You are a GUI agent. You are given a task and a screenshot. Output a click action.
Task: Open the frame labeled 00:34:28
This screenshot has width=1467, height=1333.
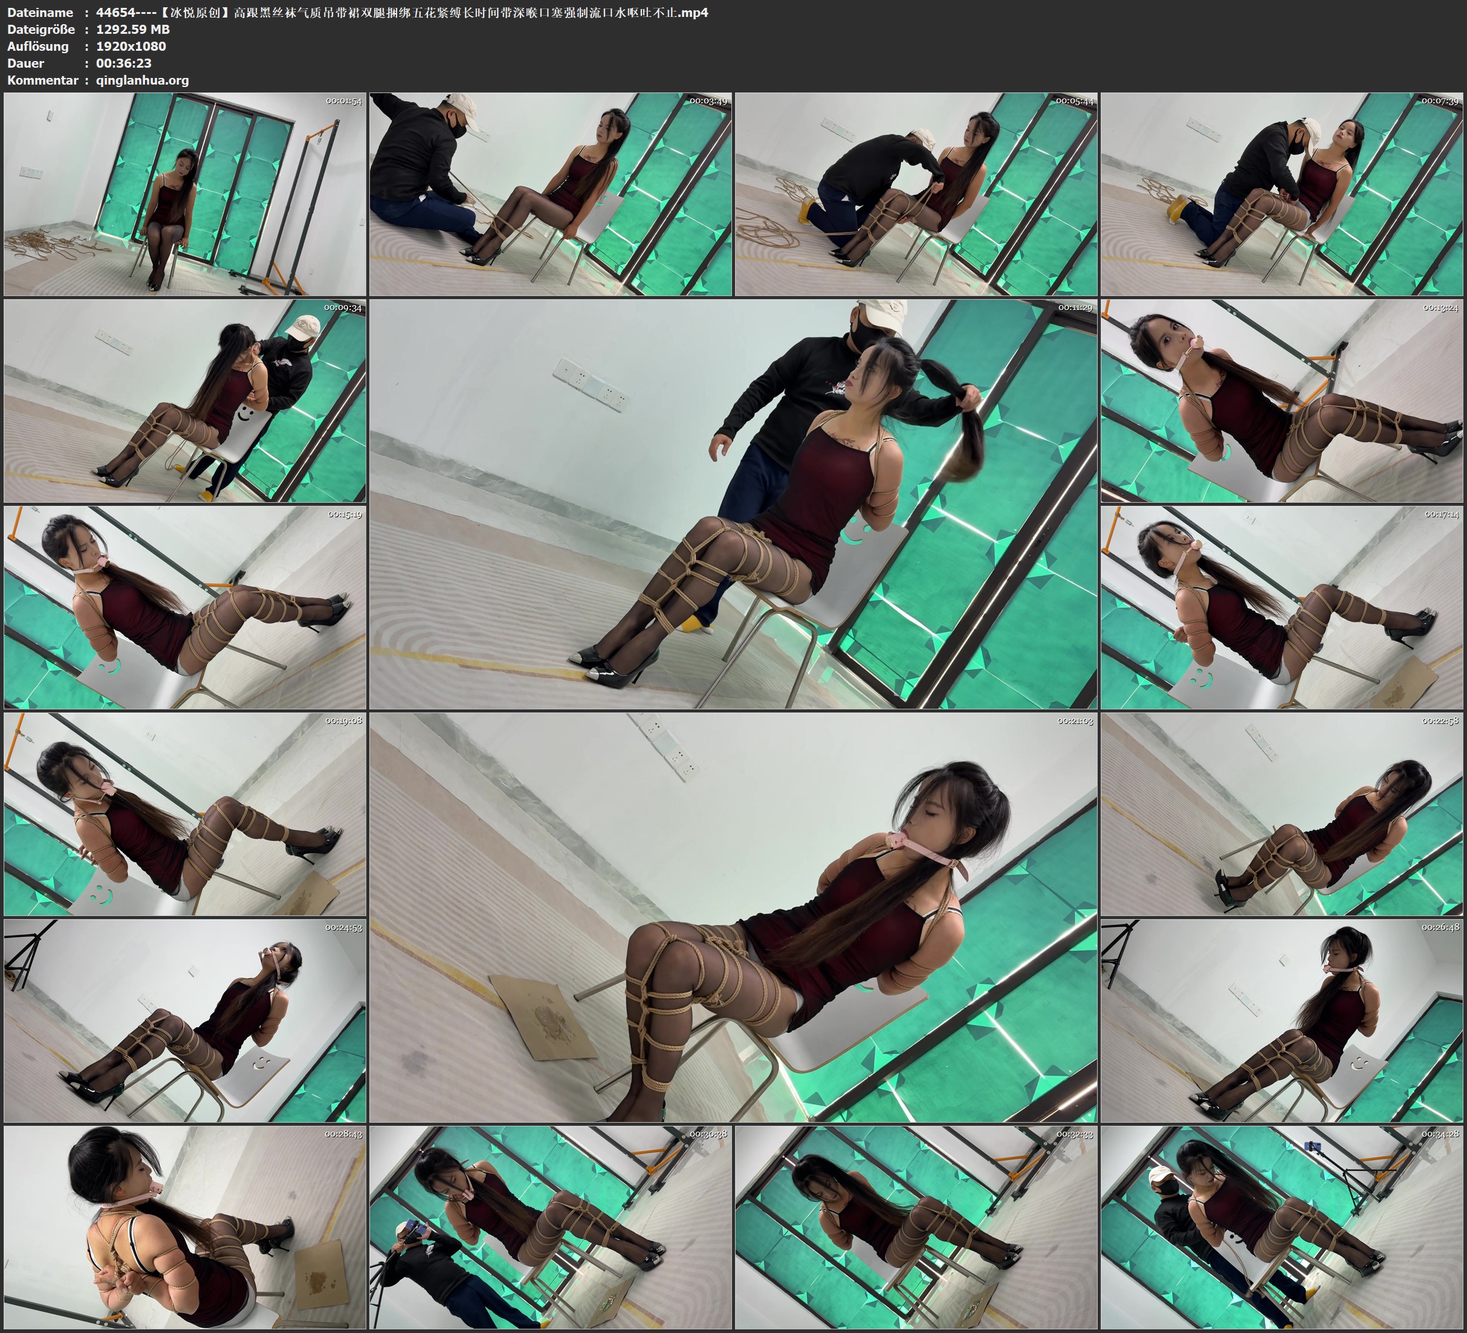point(1281,1228)
